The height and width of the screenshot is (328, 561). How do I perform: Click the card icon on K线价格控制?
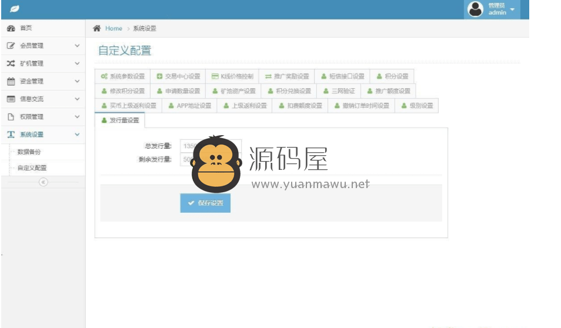click(x=215, y=76)
